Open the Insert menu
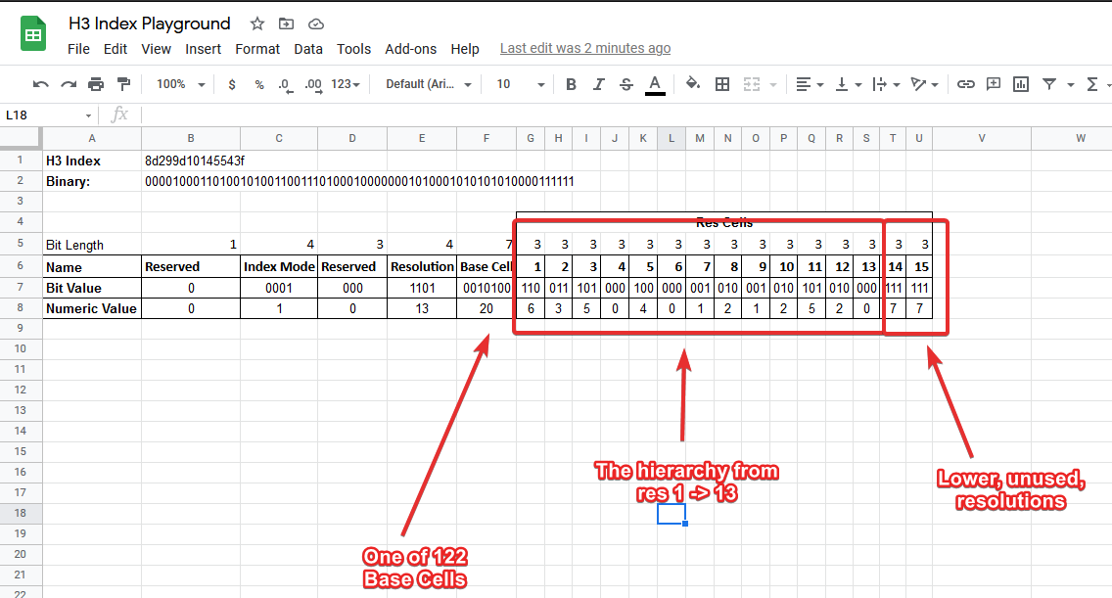The width and height of the screenshot is (1112, 598). point(203,49)
